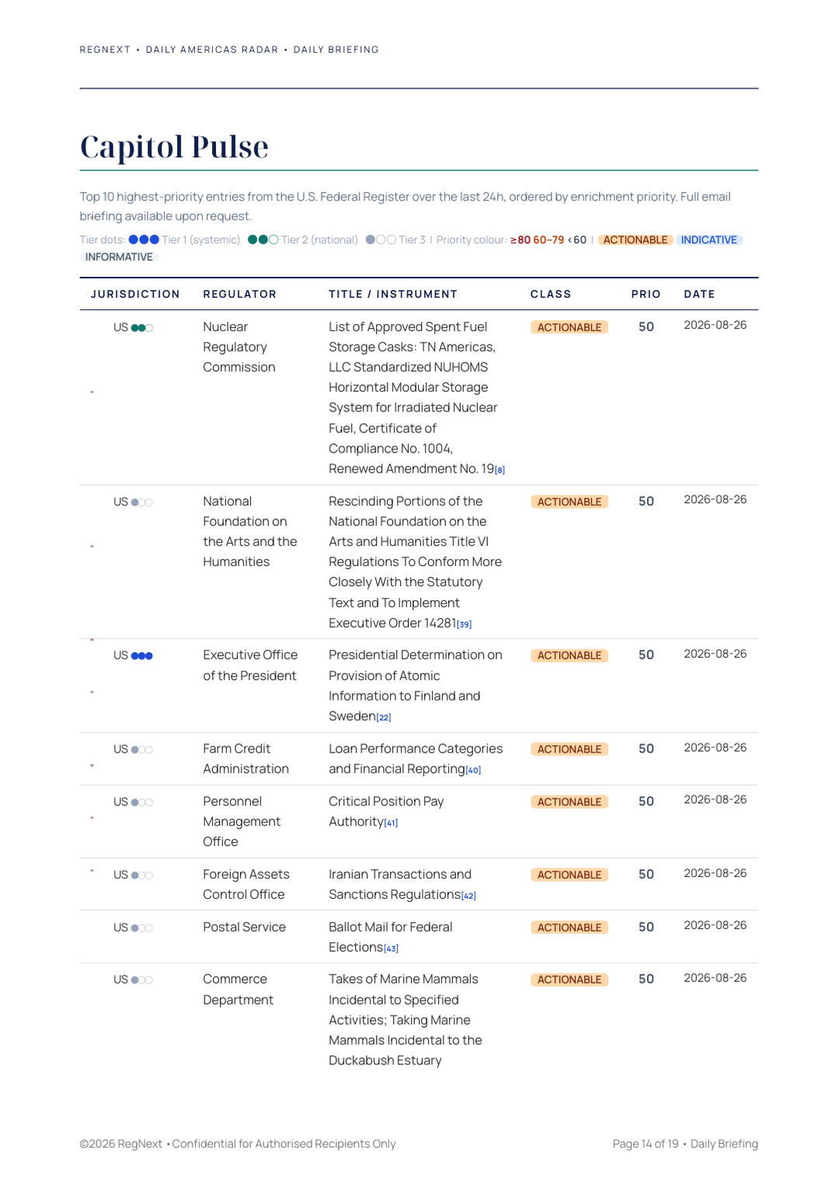Click 'Postal Service' regulator cell
This screenshot has width=839, height=1188.
coord(245,928)
